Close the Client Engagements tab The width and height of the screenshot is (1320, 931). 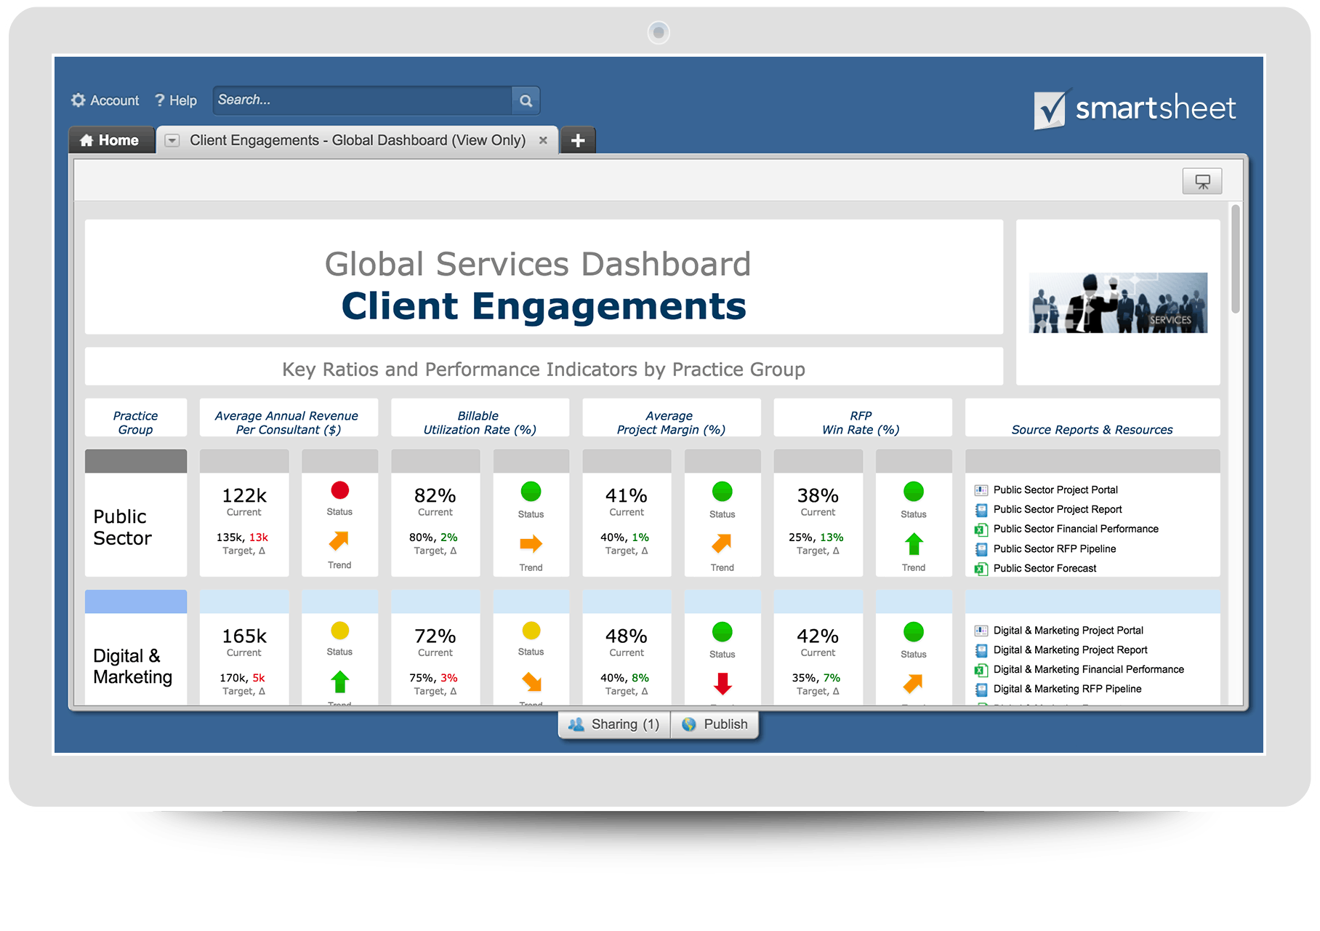544,140
